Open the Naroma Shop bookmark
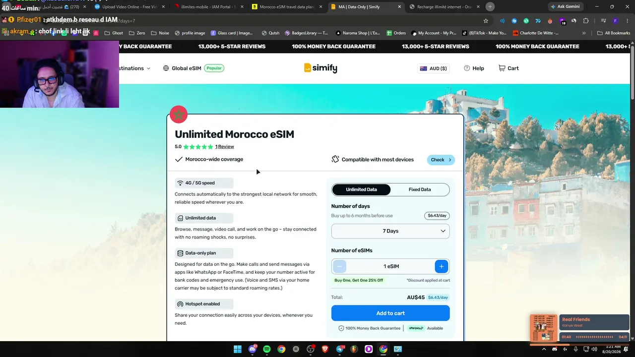Image resolution: width=635 pixels, height=357 pixels. pyautogui.click(x=358, y=33)
